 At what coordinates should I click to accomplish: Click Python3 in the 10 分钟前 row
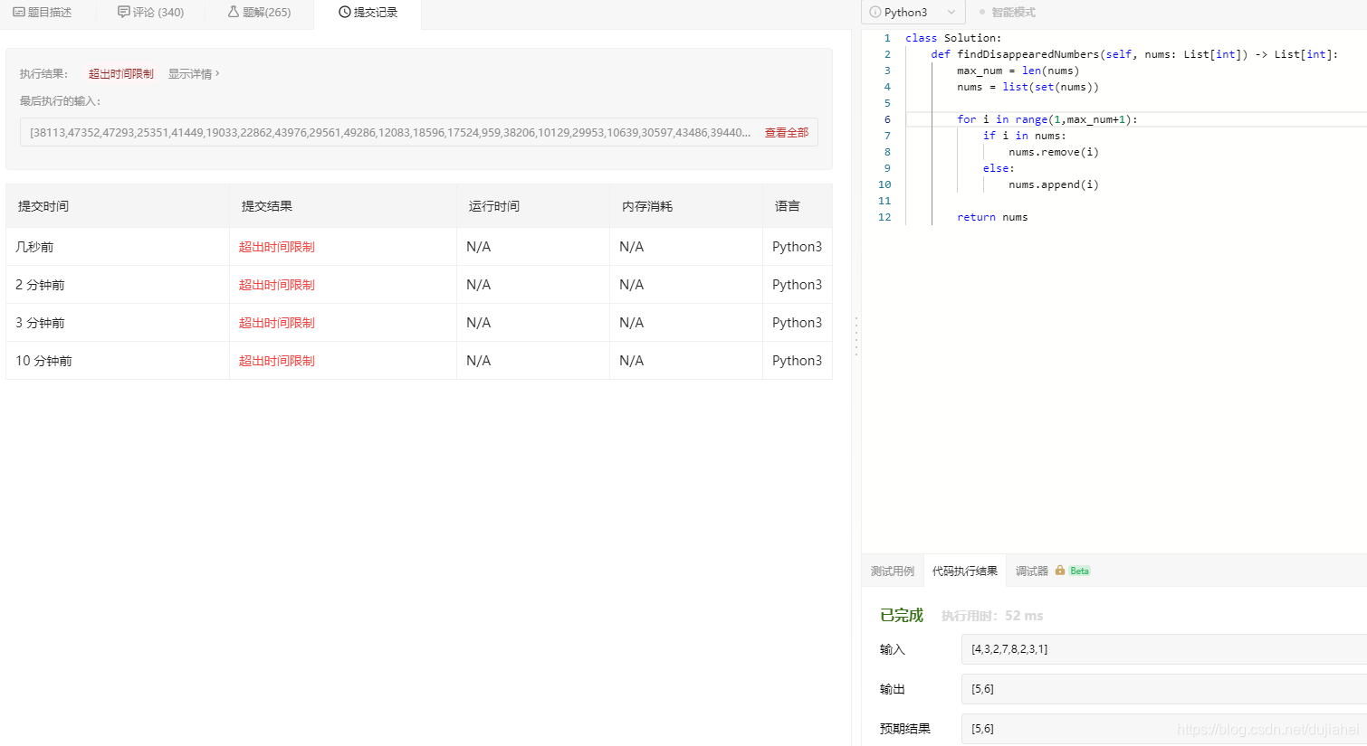tap(797, 361)
